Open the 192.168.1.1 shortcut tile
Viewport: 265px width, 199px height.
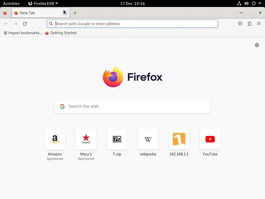click(x=179, y=139)
